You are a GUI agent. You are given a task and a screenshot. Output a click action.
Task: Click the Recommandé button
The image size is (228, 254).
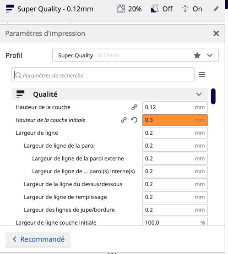click(x=38, y=239)
